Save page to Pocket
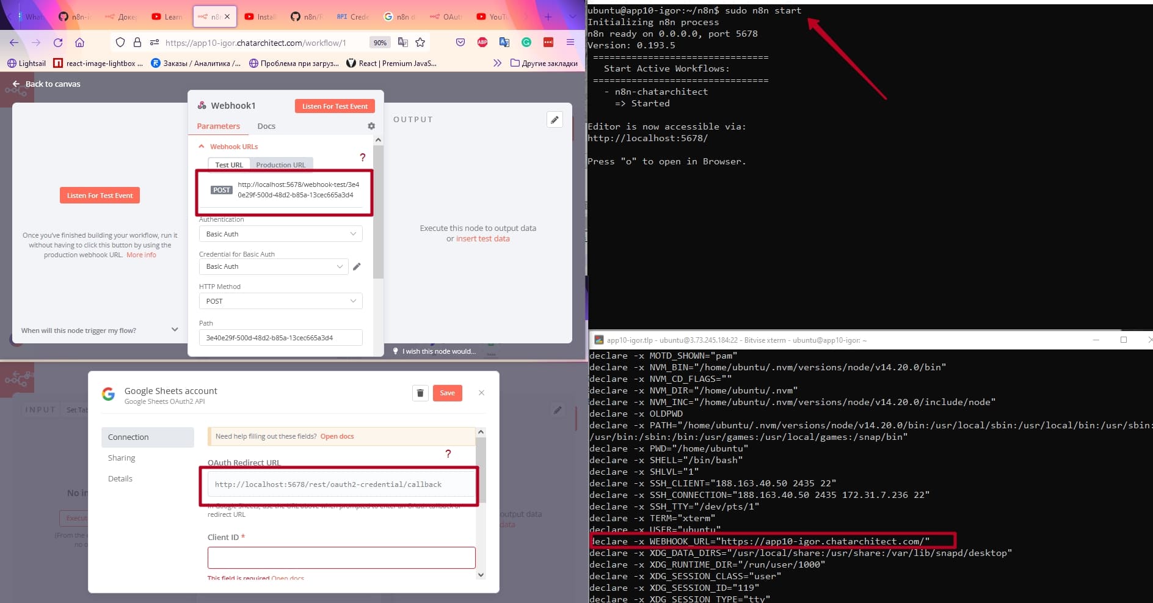The width and height of the screenshot is (1153, 603). click(x=460, y=42)
